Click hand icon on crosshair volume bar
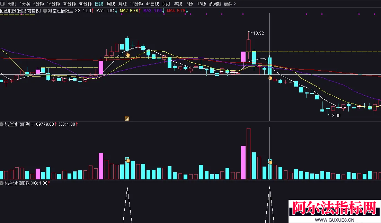Image resolution: width=381 pixels, height=223 pixels. coord(270,162)
